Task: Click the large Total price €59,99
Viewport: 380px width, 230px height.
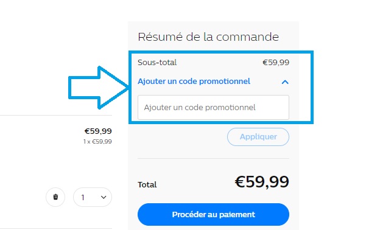Action: [x=262, y=182]
